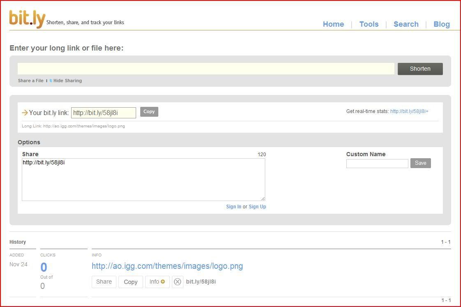Select the bit.ly short link field

[x=104, y=113]
